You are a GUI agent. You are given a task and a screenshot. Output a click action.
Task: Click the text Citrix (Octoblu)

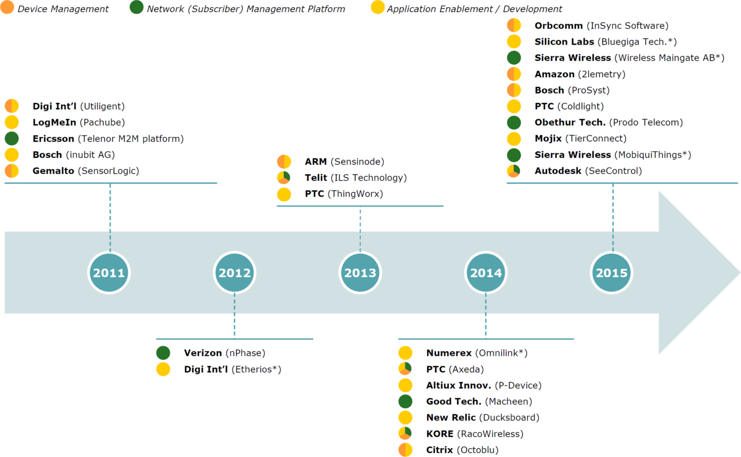pos(463,450)
